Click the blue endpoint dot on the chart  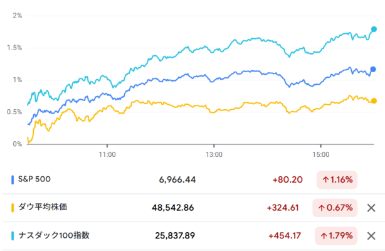373,69
